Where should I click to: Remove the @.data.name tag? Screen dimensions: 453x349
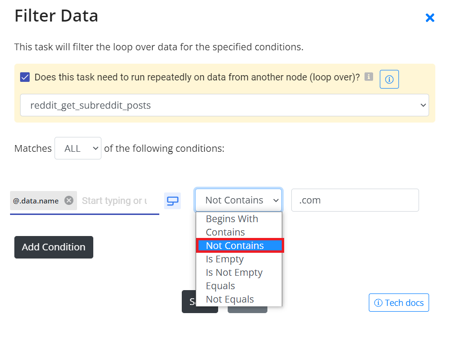click(x=69, y=201)
